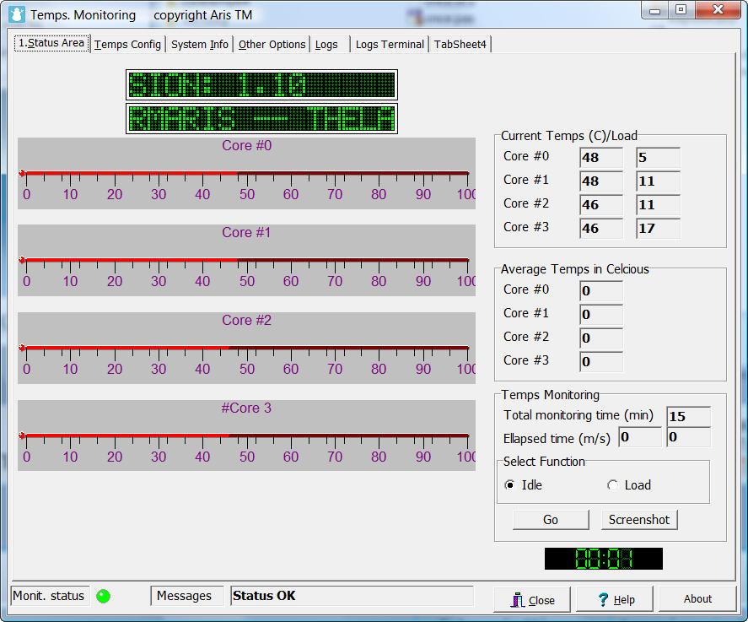Image resolution: width=748 pixels, height=622 pixels.
Task: Click Core #0 current temp field
Action: (x=601, y=158)
